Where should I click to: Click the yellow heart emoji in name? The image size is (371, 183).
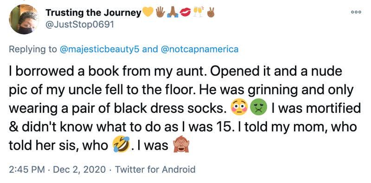tap(148, 12)
